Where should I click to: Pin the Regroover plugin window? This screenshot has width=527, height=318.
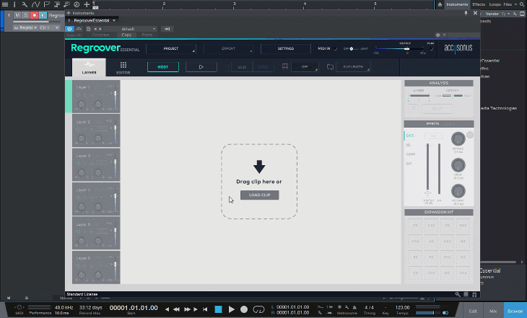tap(466, 13)
